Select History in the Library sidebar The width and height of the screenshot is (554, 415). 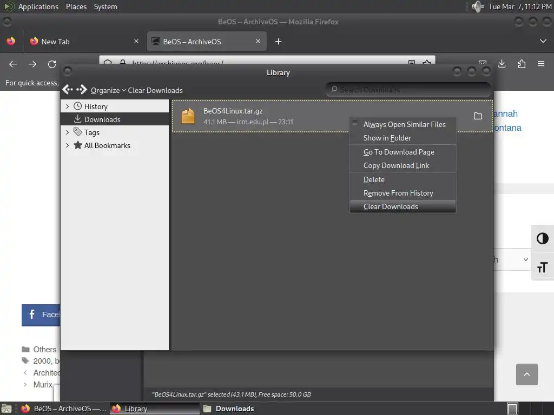point(96,106)
